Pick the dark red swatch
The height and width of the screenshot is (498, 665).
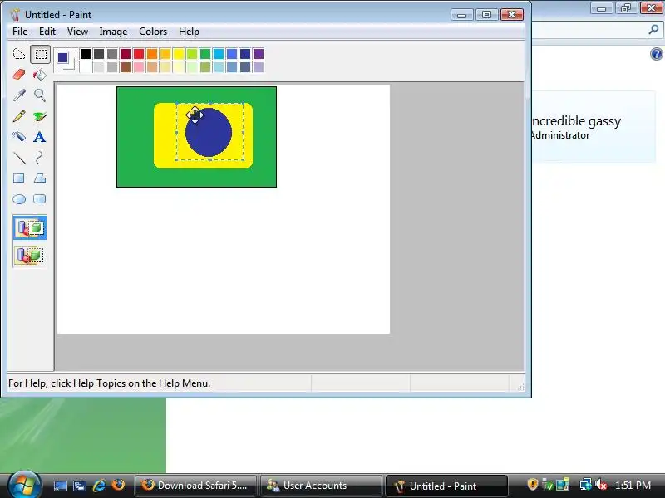click(x=126, y=54)
